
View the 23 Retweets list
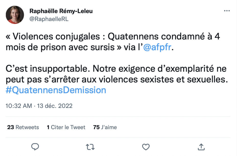coord(23,127)
